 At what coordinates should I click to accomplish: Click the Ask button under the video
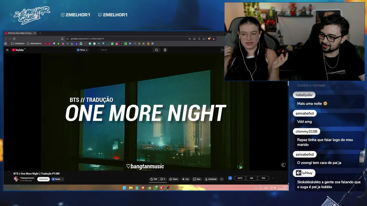point(185,179)
